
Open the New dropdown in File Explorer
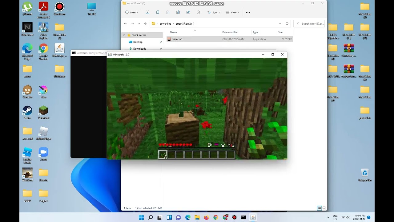[132, 12]
